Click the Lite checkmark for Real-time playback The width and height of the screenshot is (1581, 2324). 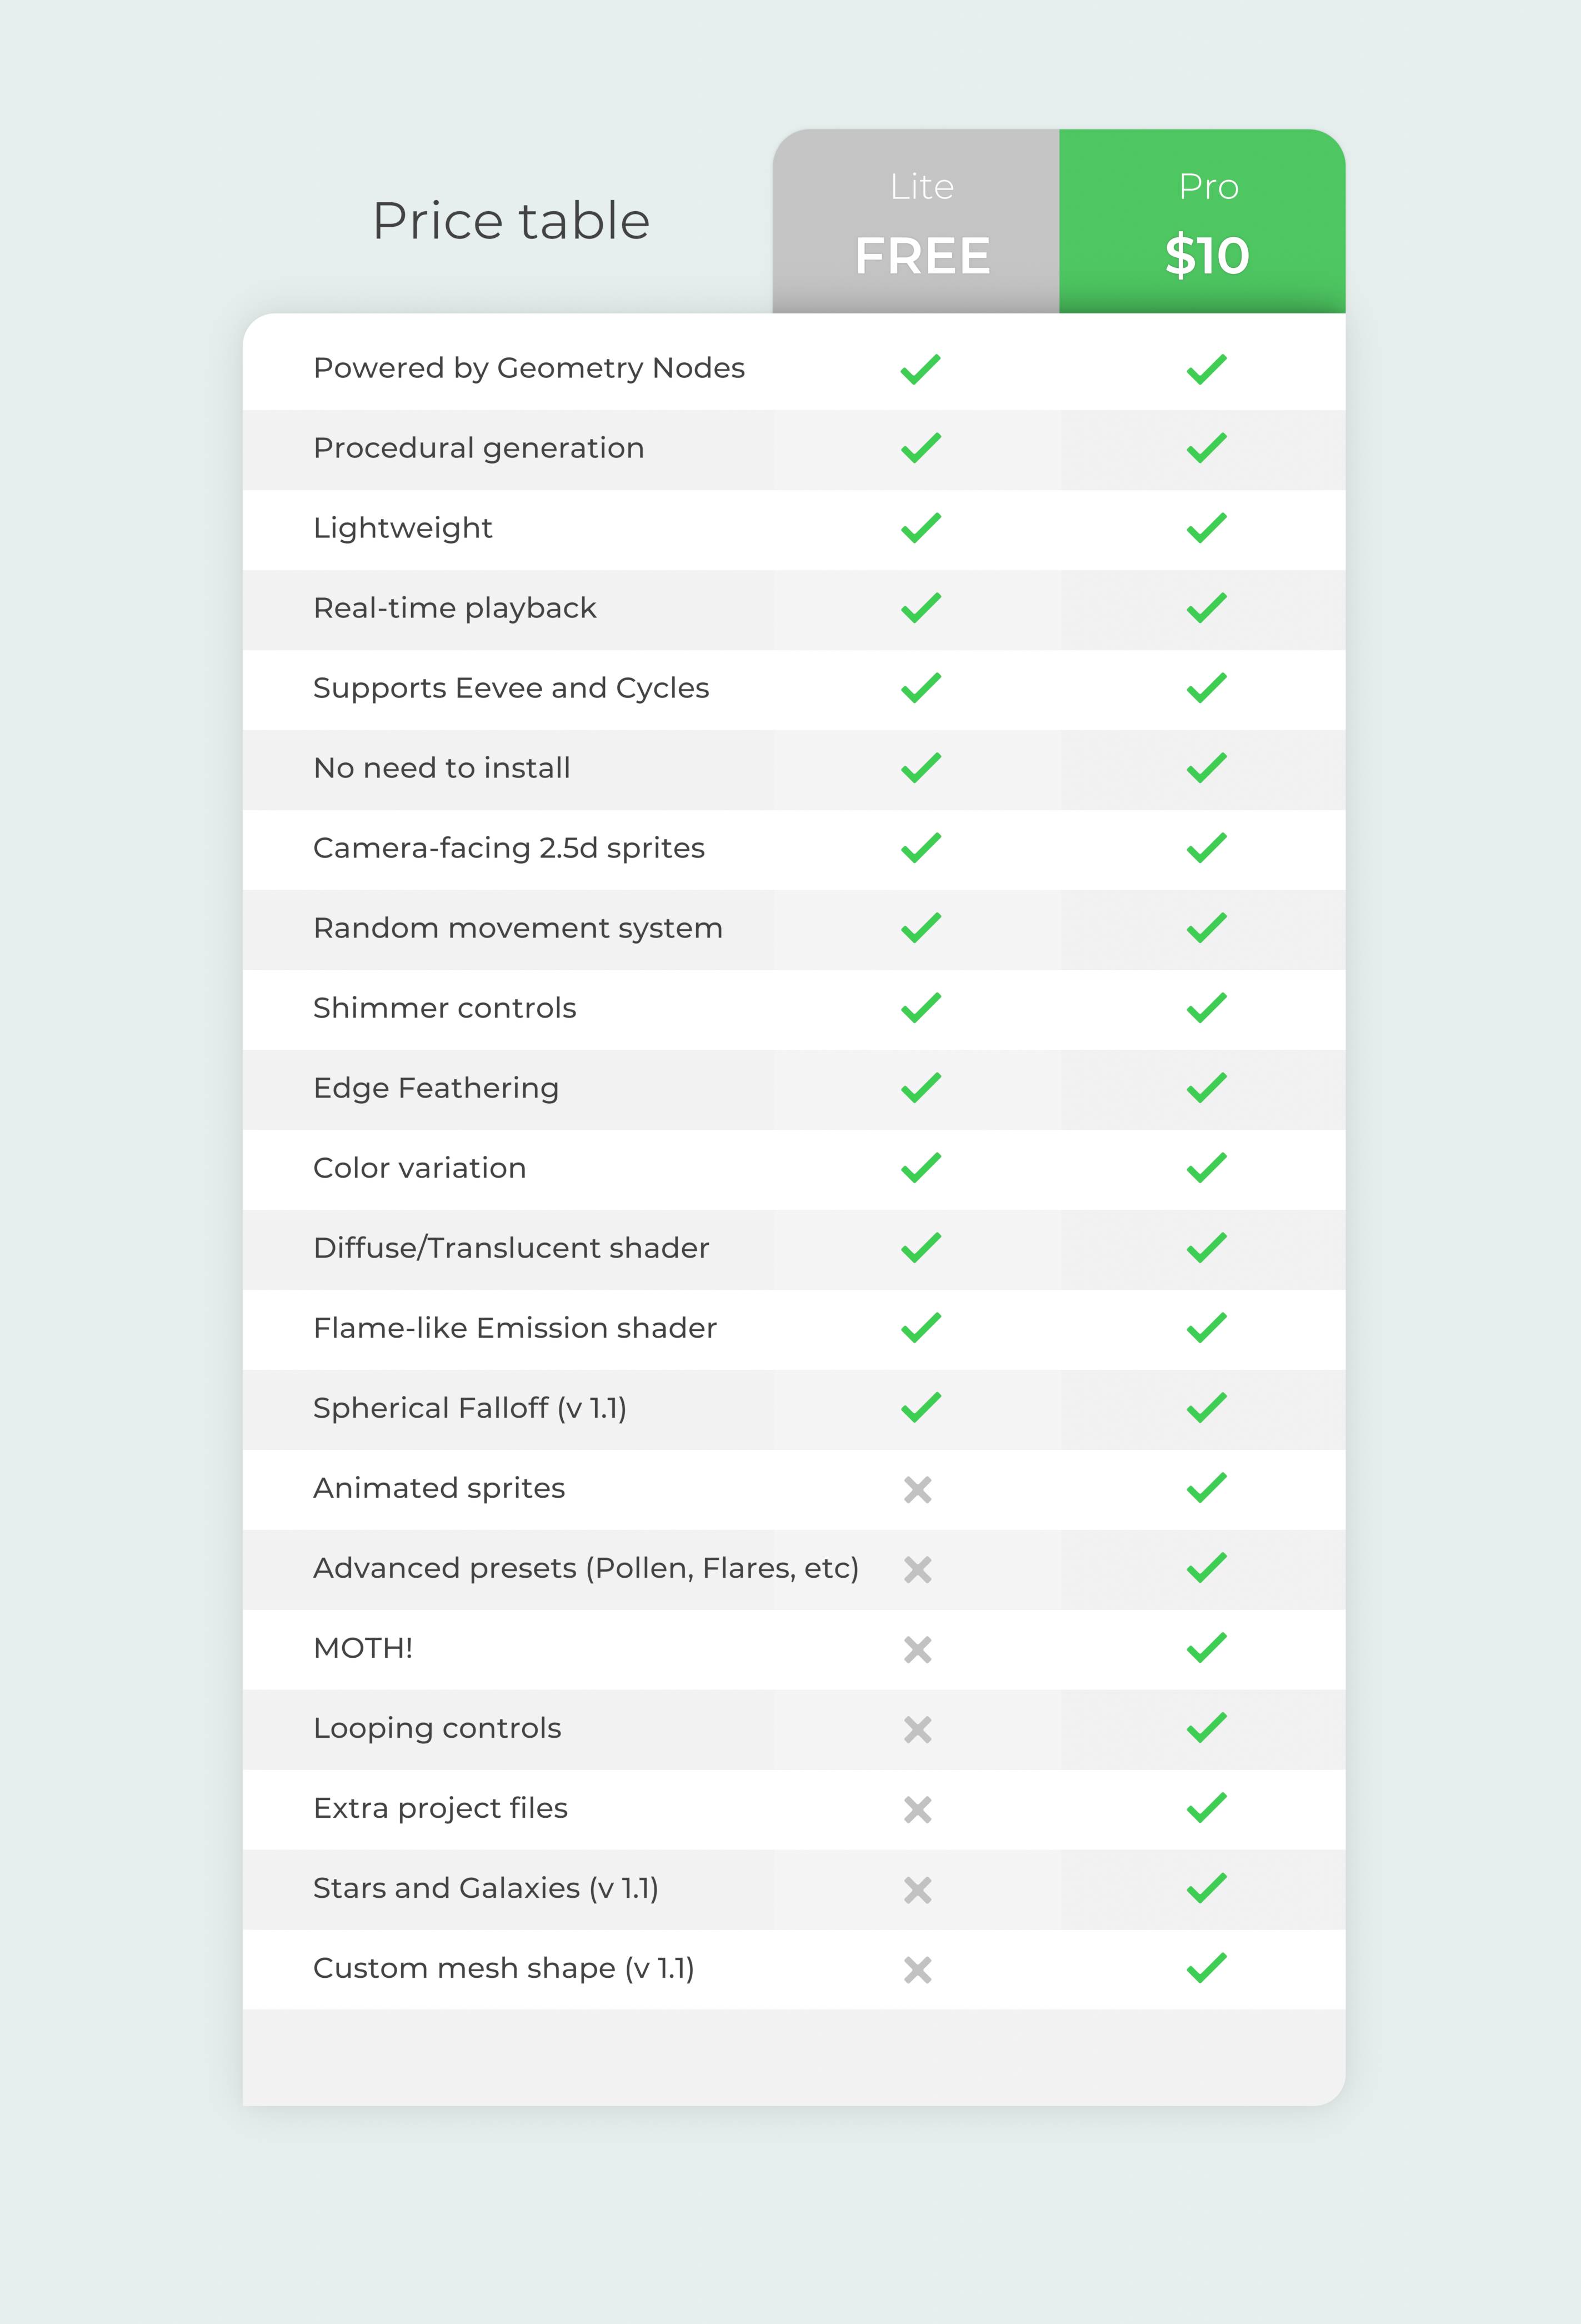point(920,608)
